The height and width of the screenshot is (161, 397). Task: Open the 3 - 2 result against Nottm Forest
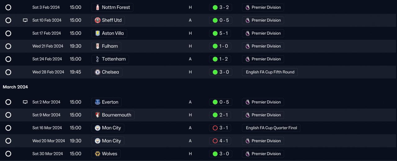[221, 7]
